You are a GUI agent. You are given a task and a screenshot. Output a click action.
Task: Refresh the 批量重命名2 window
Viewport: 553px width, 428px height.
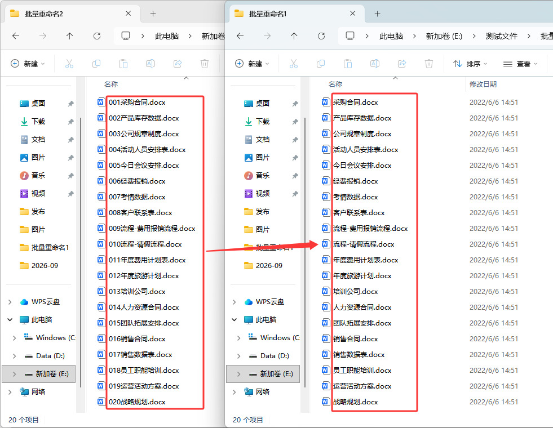[96, 36]
